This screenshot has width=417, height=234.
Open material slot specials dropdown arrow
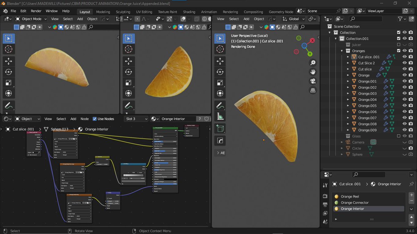pos(411,209)
